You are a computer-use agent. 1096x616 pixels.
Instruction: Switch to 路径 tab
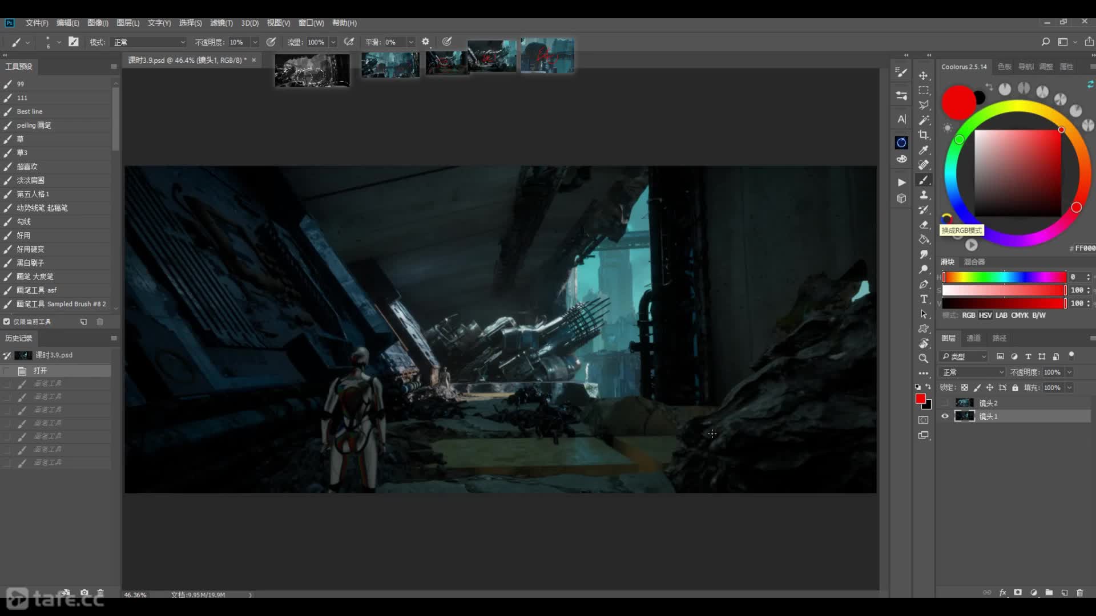click(x=1000, y=338)
